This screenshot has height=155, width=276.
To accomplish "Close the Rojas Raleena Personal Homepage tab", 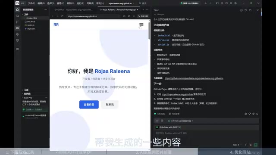I will click(138, 9).
